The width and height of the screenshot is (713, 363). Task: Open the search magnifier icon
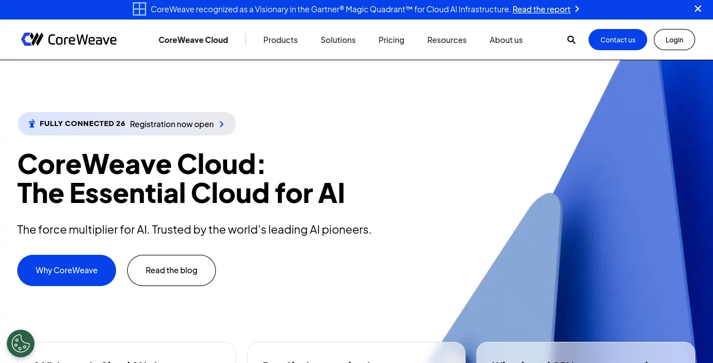pyautogui.click(x=571, y=40)
